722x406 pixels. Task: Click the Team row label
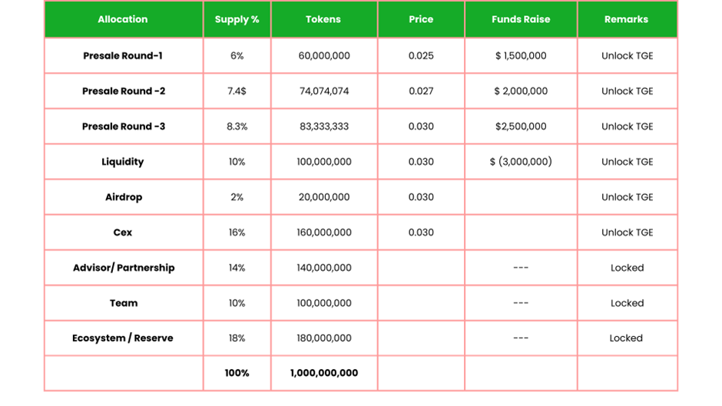(124, 303)
